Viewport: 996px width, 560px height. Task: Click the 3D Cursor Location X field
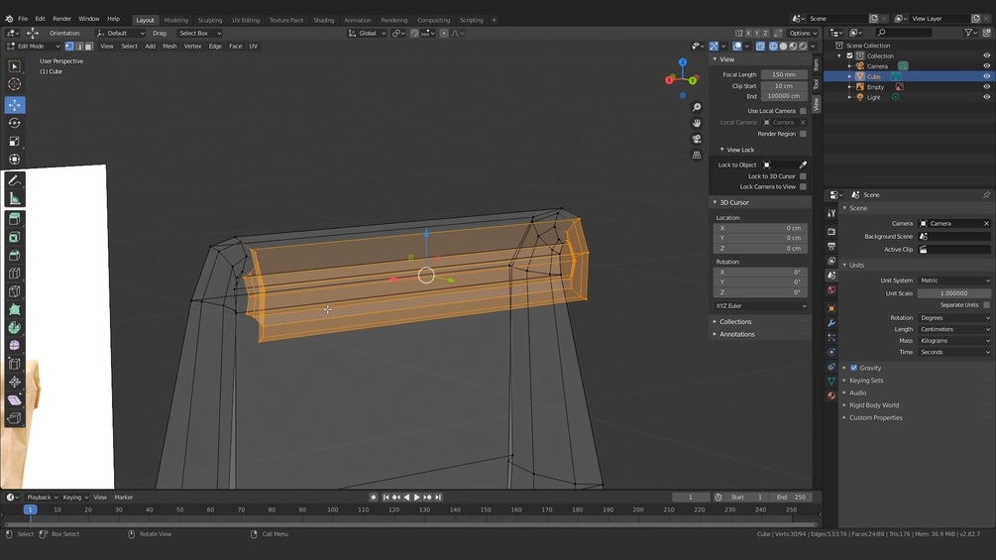click(x=761, y=228)
